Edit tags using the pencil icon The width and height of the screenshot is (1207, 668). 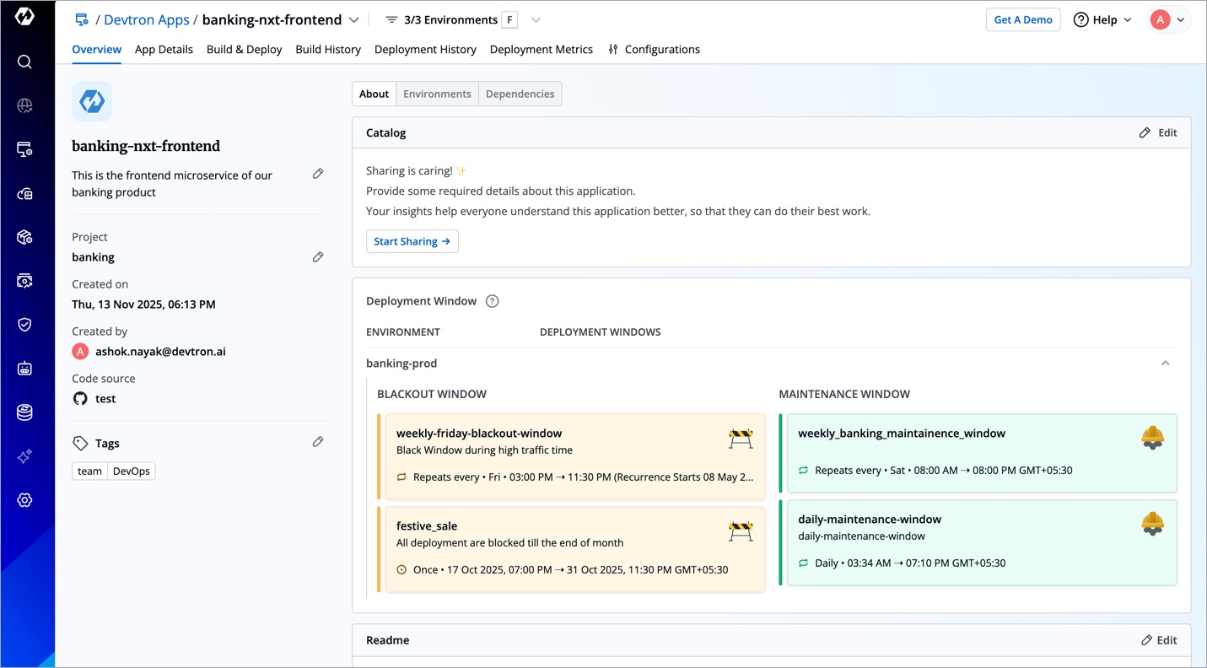318,442
